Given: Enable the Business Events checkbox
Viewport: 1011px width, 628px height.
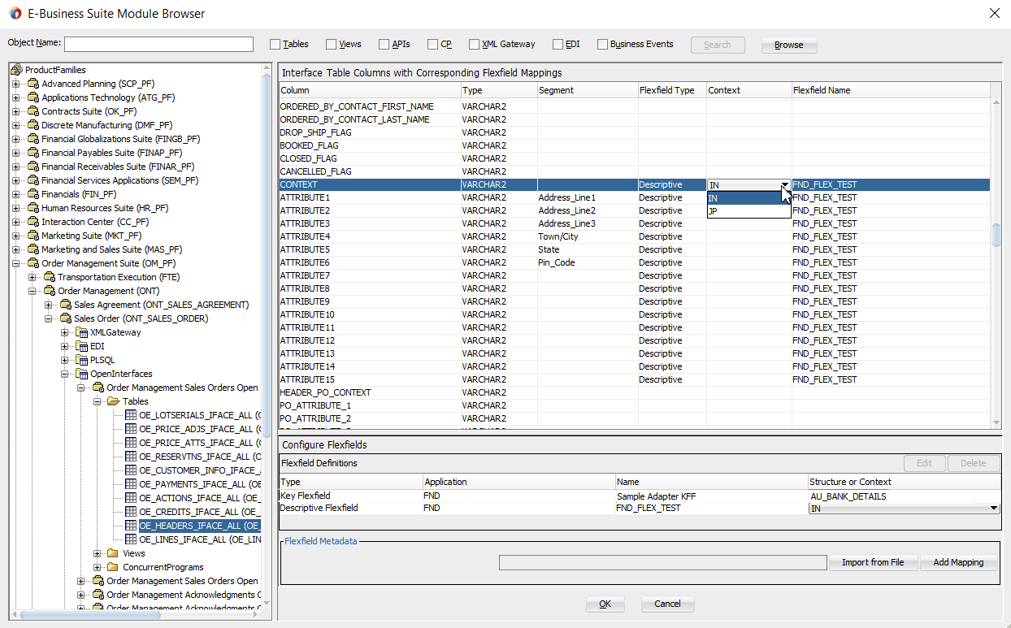Looking at the screenshot, I should (602, 45).
